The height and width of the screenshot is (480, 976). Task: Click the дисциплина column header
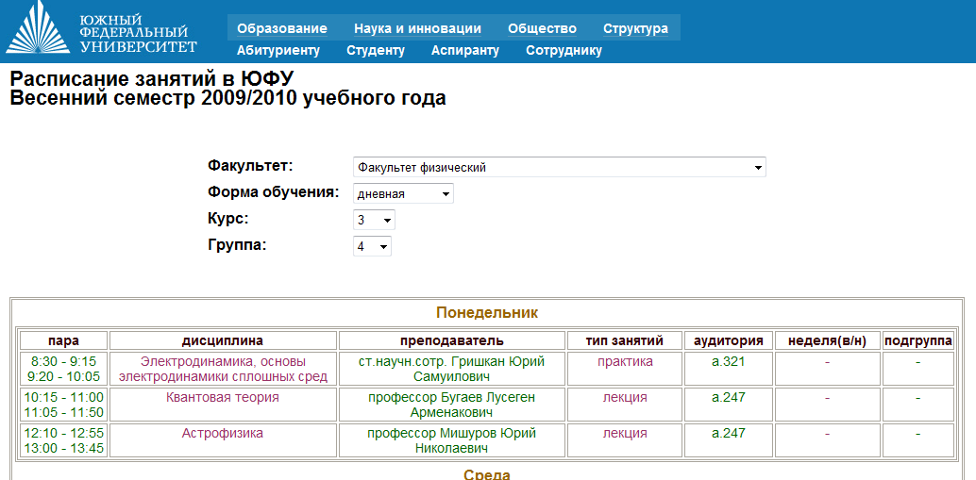click(223, 340)
